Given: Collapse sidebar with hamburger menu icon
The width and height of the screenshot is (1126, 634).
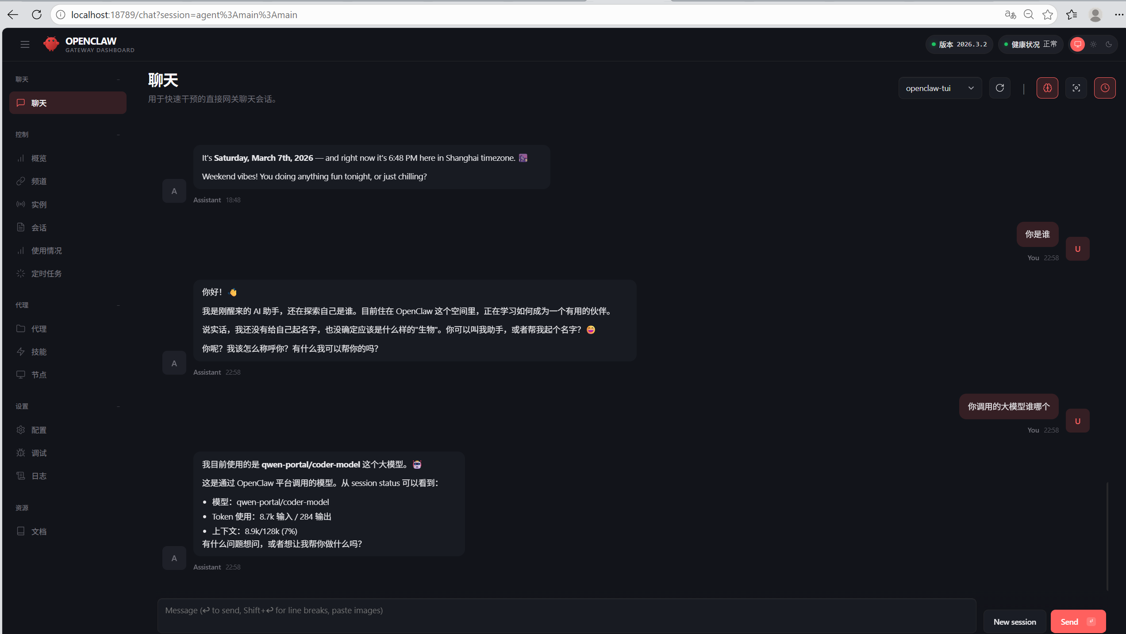Looking at the screenshot, I should [x=25, y=44].
